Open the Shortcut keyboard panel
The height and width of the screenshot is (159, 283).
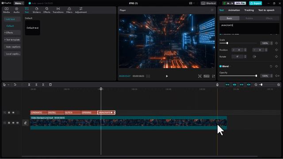tap(208, 3)
